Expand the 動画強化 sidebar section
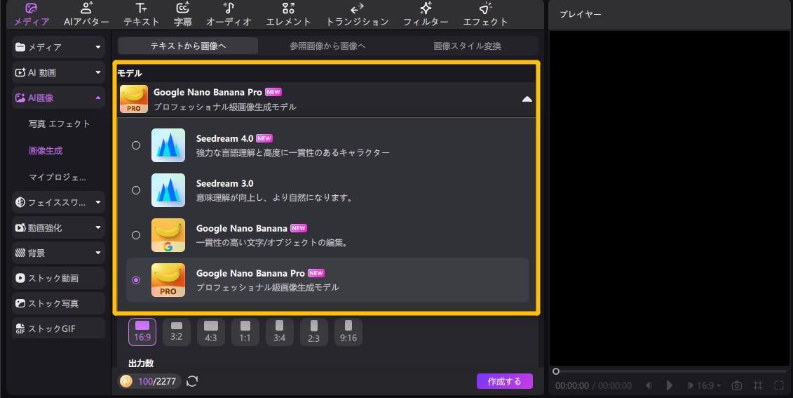This screenshot has width=793, height=398. (x=98, y=227)
